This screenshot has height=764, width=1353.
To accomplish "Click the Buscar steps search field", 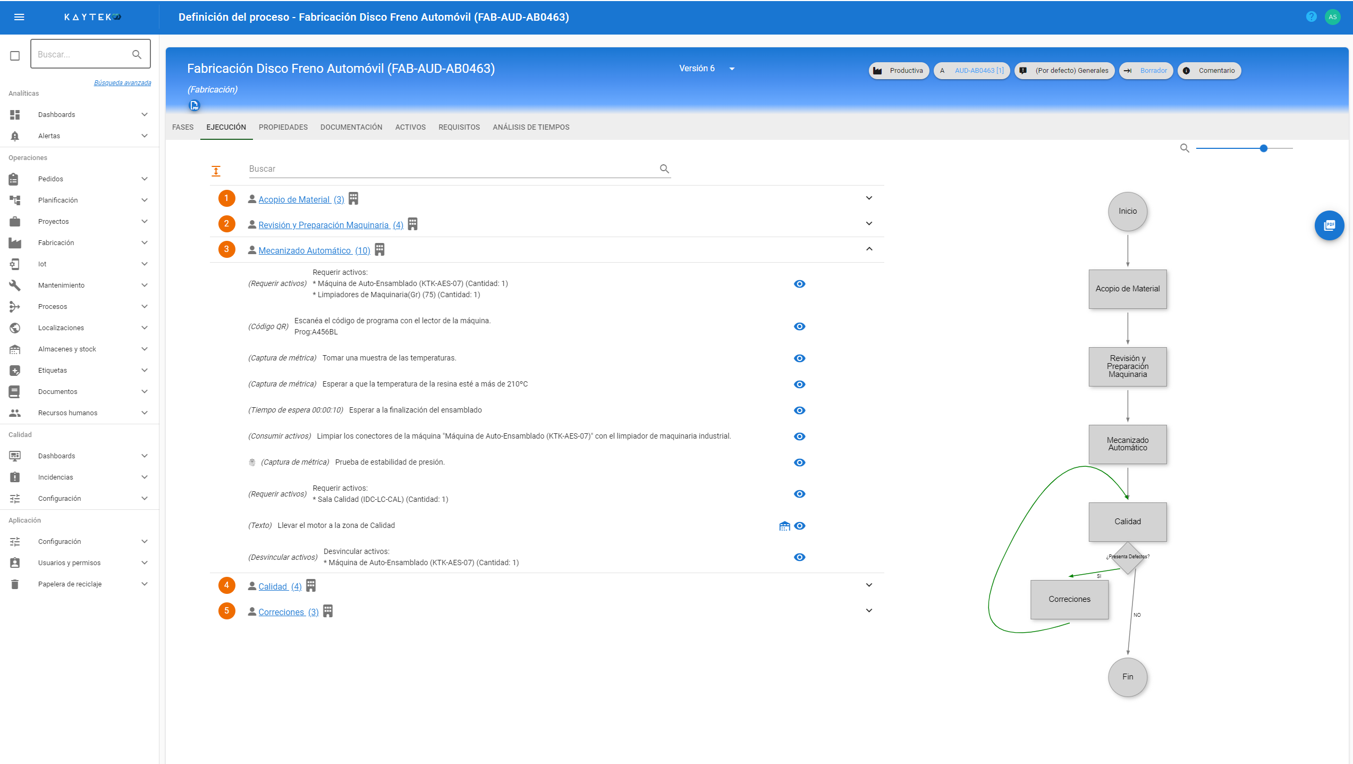I will point(452,169).
